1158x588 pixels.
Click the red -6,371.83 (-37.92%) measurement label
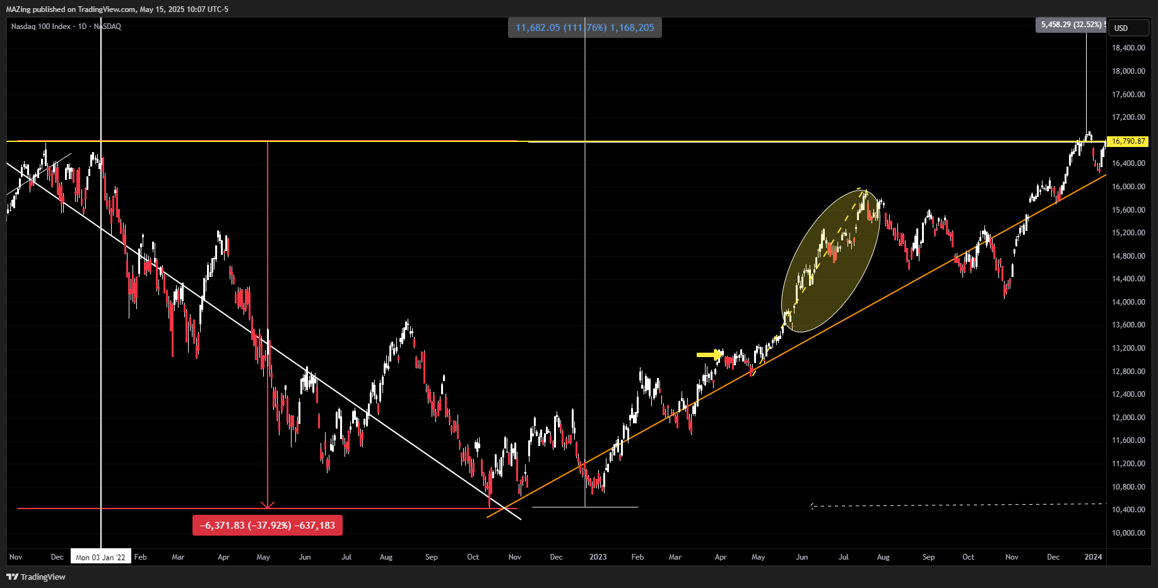coord(268,526)
